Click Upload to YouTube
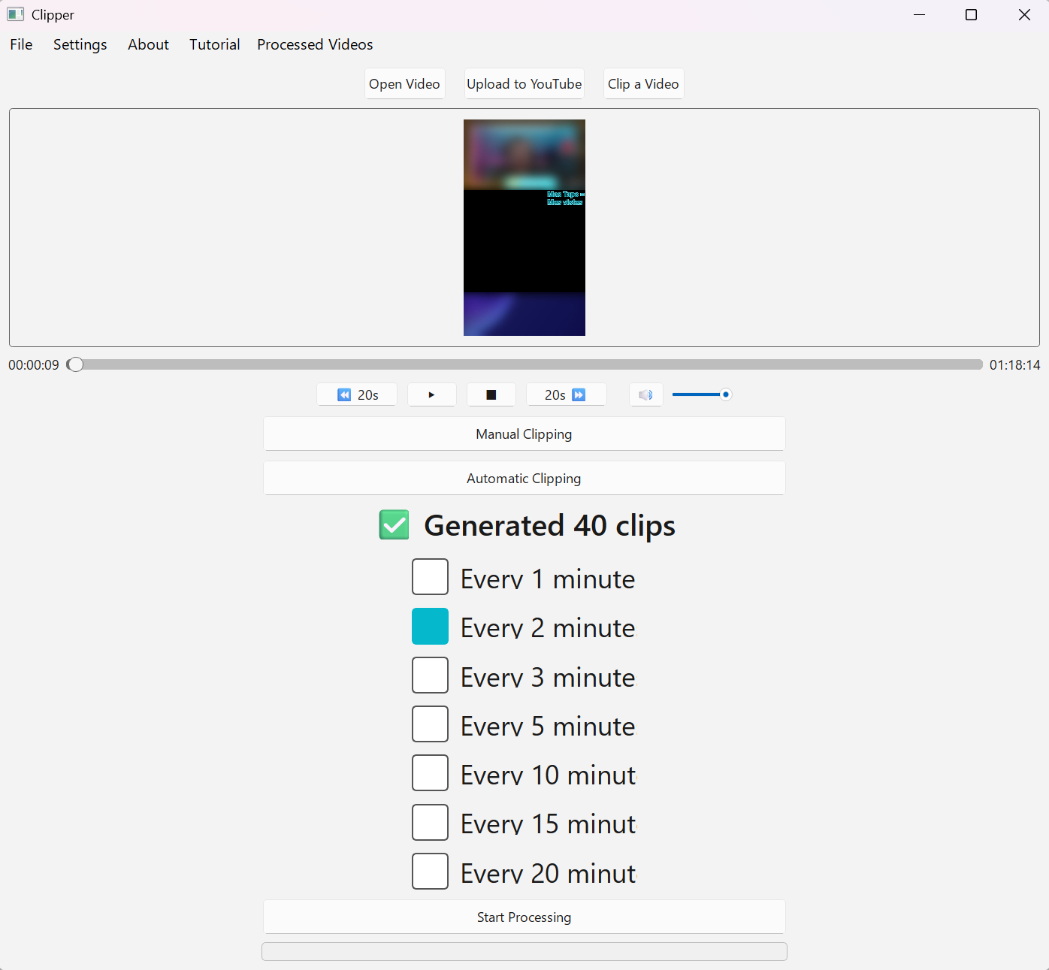1049x970 pixels. pos(524,83)
